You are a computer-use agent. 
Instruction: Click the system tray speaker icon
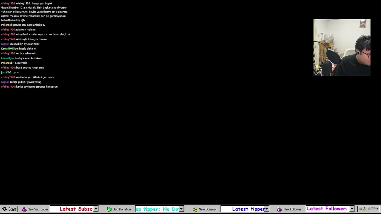pos(364,209)
